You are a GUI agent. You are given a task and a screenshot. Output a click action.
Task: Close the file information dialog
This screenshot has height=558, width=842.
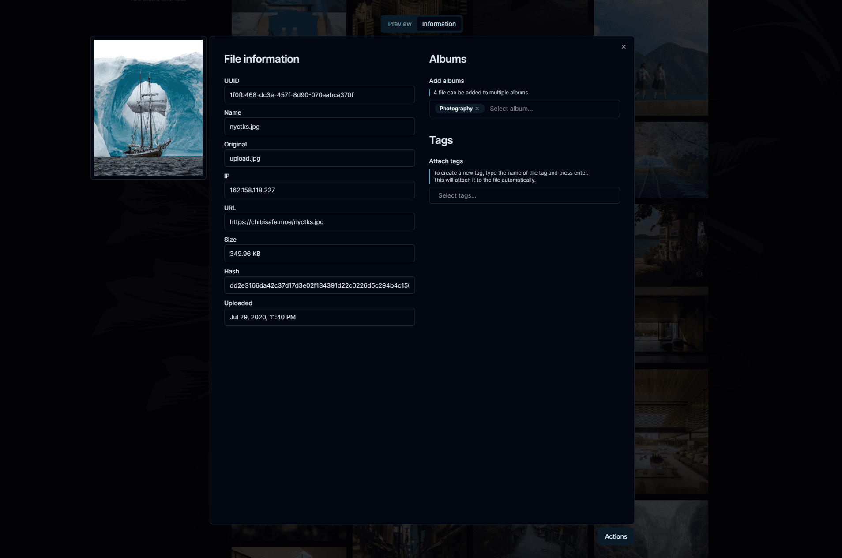[x=624, y=47]
